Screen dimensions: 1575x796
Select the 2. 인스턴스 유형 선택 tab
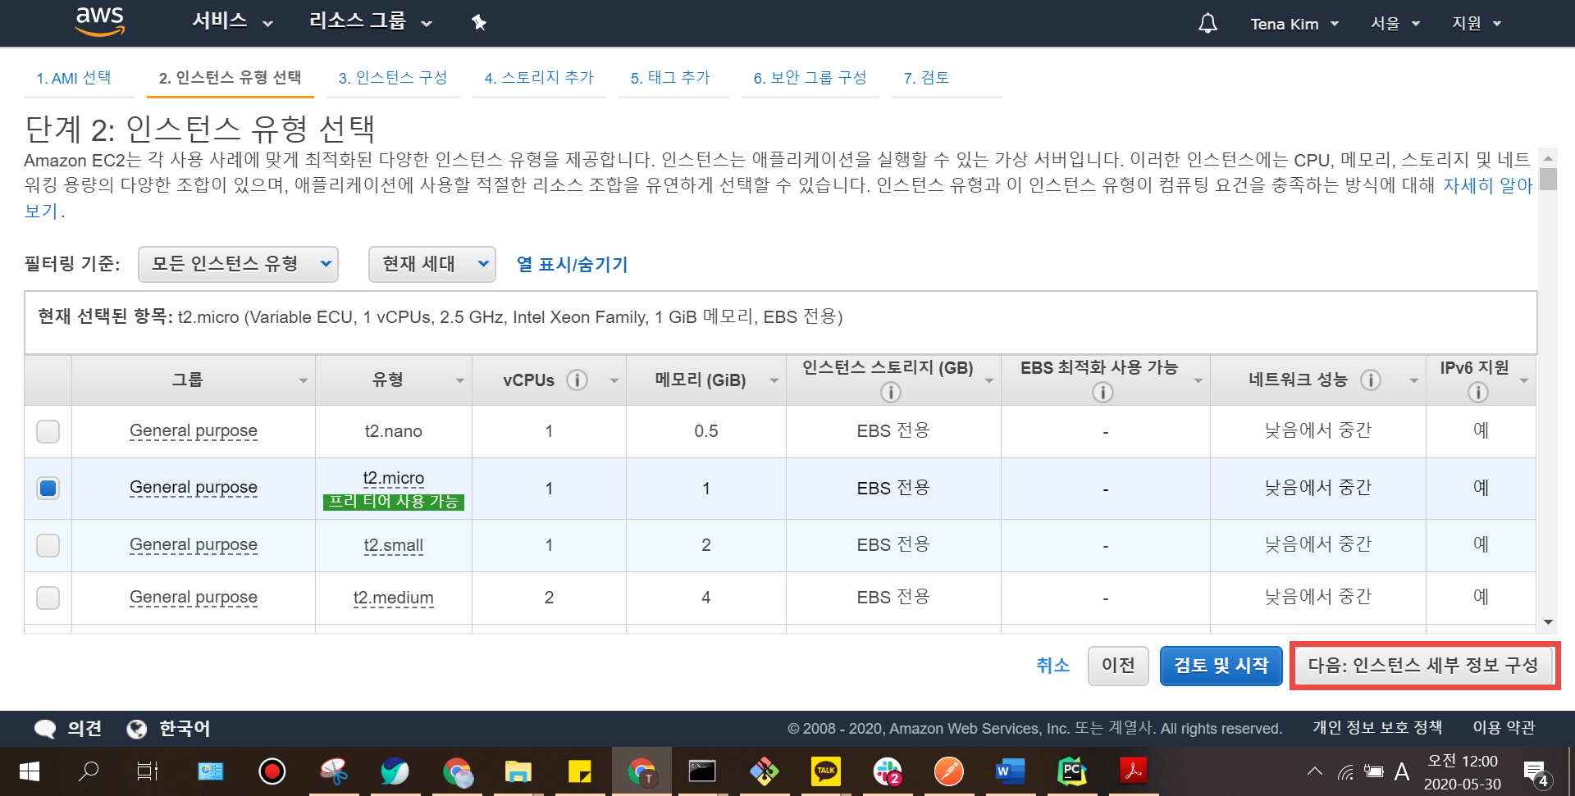[231, 78]
